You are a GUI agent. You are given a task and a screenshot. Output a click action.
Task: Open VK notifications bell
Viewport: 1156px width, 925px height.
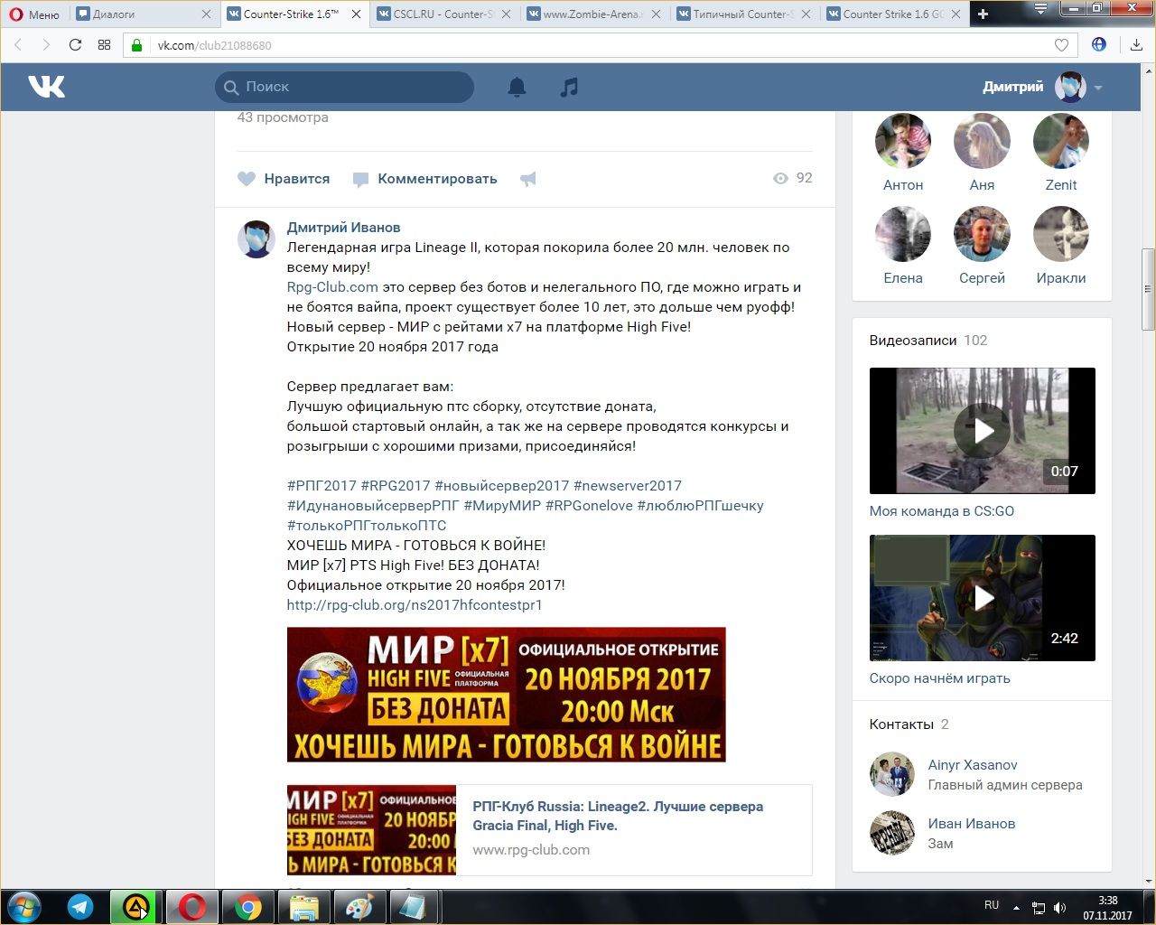517,87
